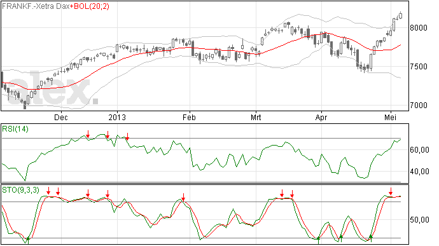
Task: Click the lone stochastic sell arrow before Feb
Action: pos(183,197)
